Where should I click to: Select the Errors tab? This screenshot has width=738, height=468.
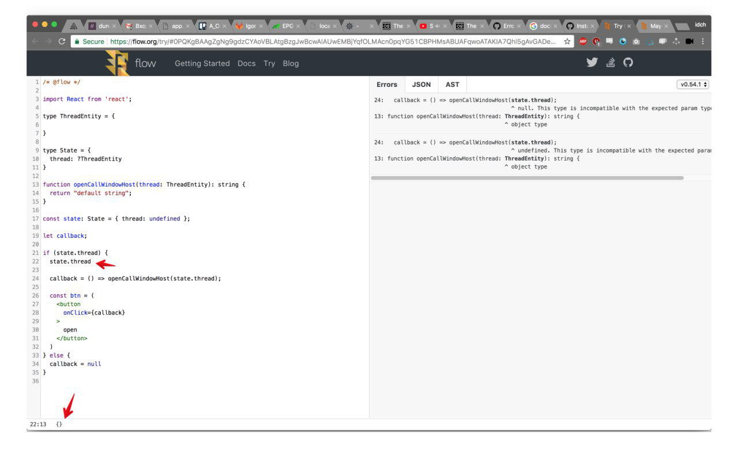click(387, 84)
